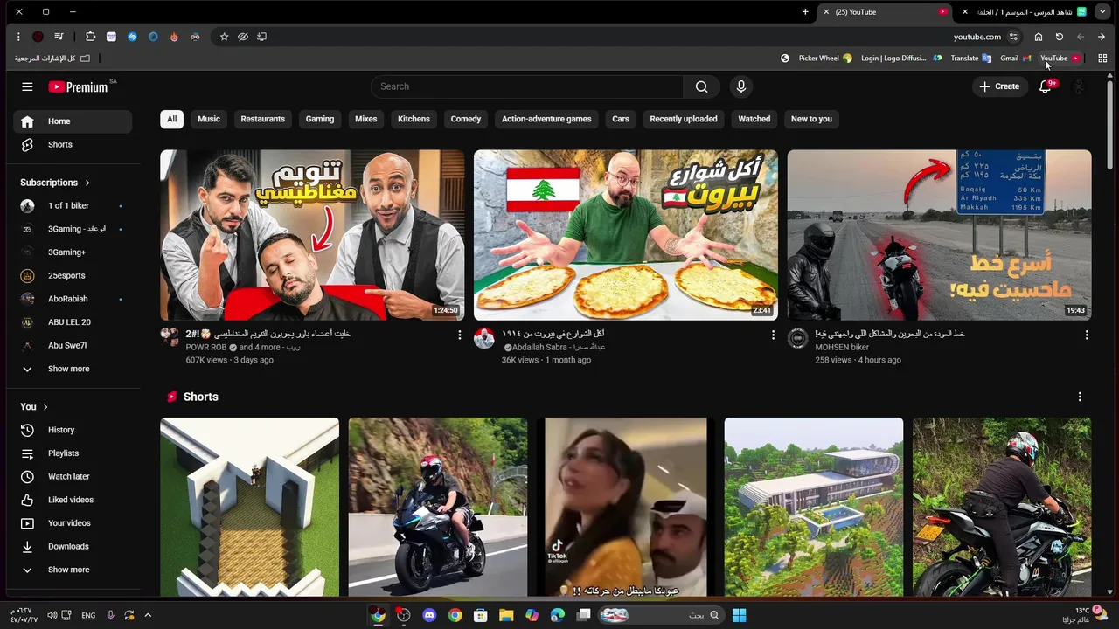Open Watch later list
Screen dimensions: 1119x629
73,476
